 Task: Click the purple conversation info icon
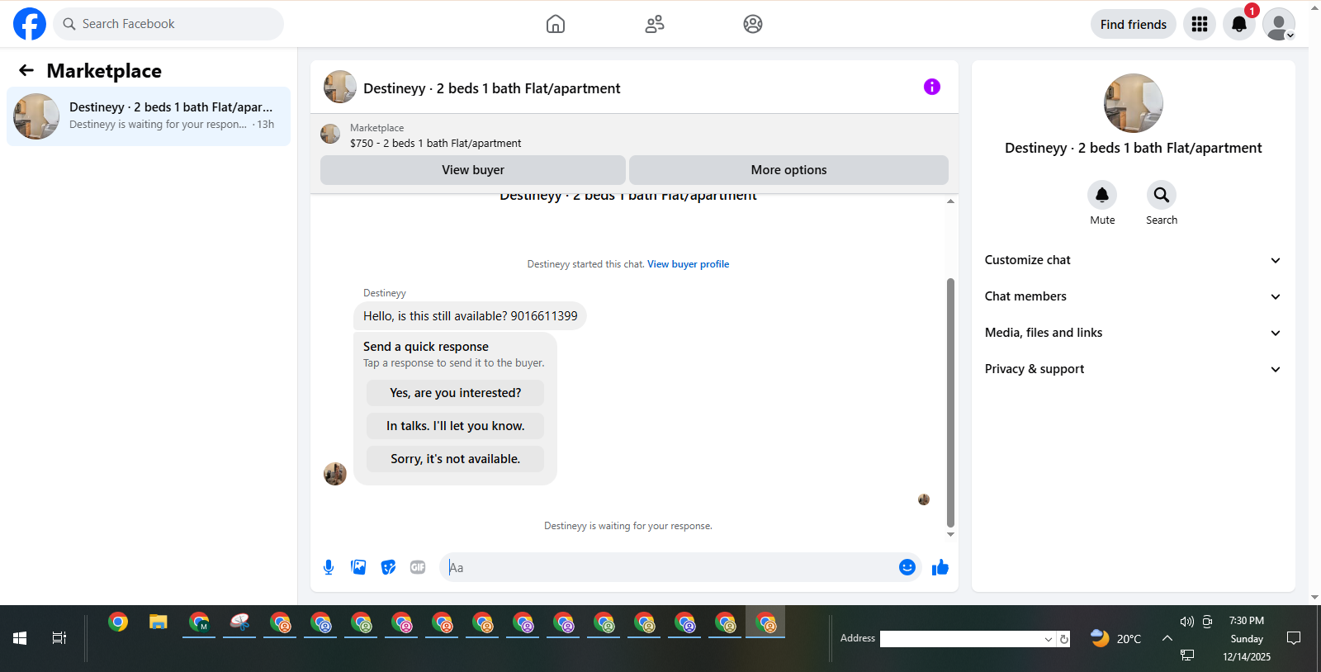point(932,87)
